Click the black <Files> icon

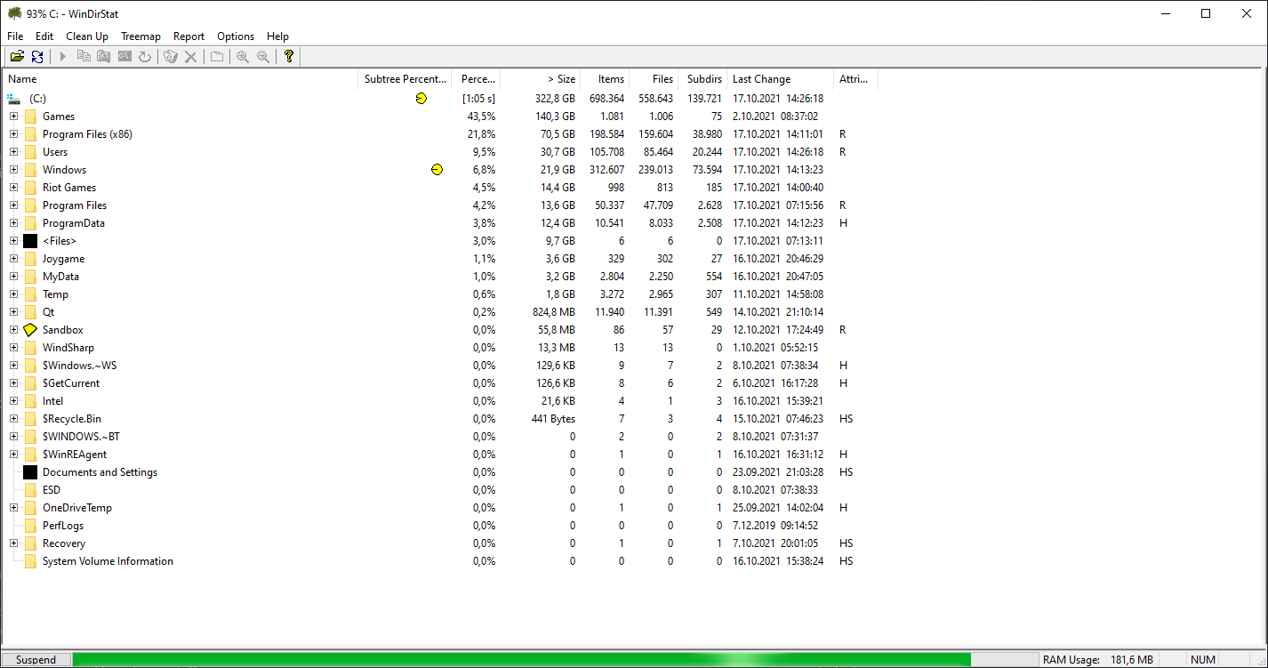[30, 241]
